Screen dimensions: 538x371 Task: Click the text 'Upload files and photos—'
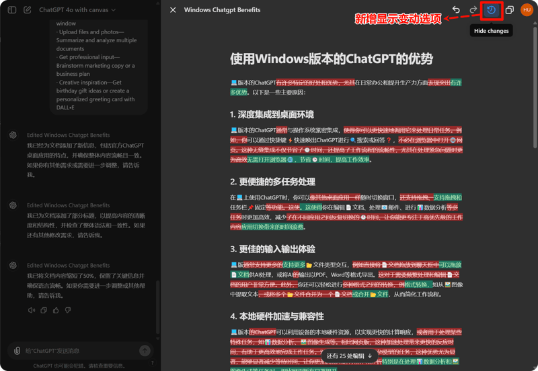point(90,32)
